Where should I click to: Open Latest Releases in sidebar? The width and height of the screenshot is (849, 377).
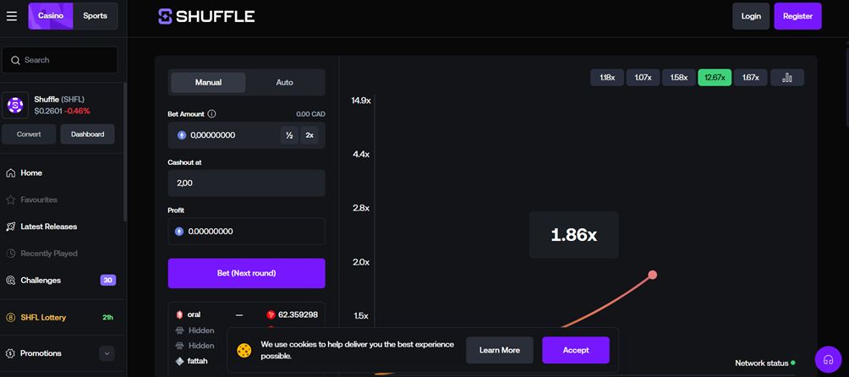(x=48, y=227)
